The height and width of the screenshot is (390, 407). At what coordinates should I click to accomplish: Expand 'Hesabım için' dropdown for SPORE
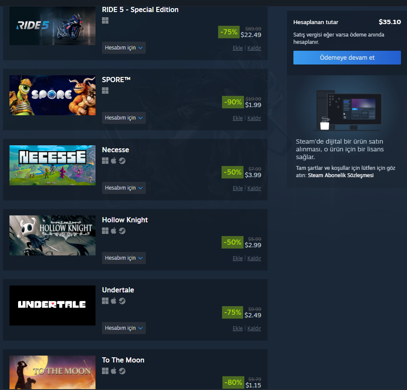(x=124, y=118)
